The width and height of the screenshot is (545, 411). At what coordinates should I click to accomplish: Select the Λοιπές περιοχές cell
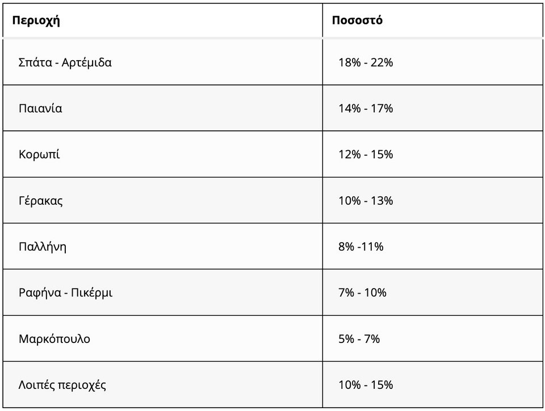pos(62,385)
